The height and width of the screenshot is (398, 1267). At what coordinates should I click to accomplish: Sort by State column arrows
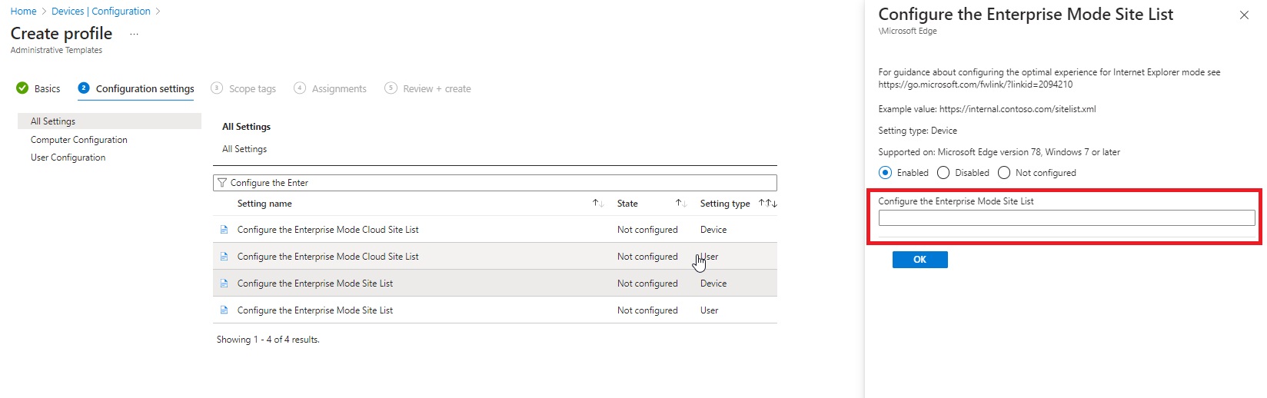pyautogui.click(x=681, y=204)
